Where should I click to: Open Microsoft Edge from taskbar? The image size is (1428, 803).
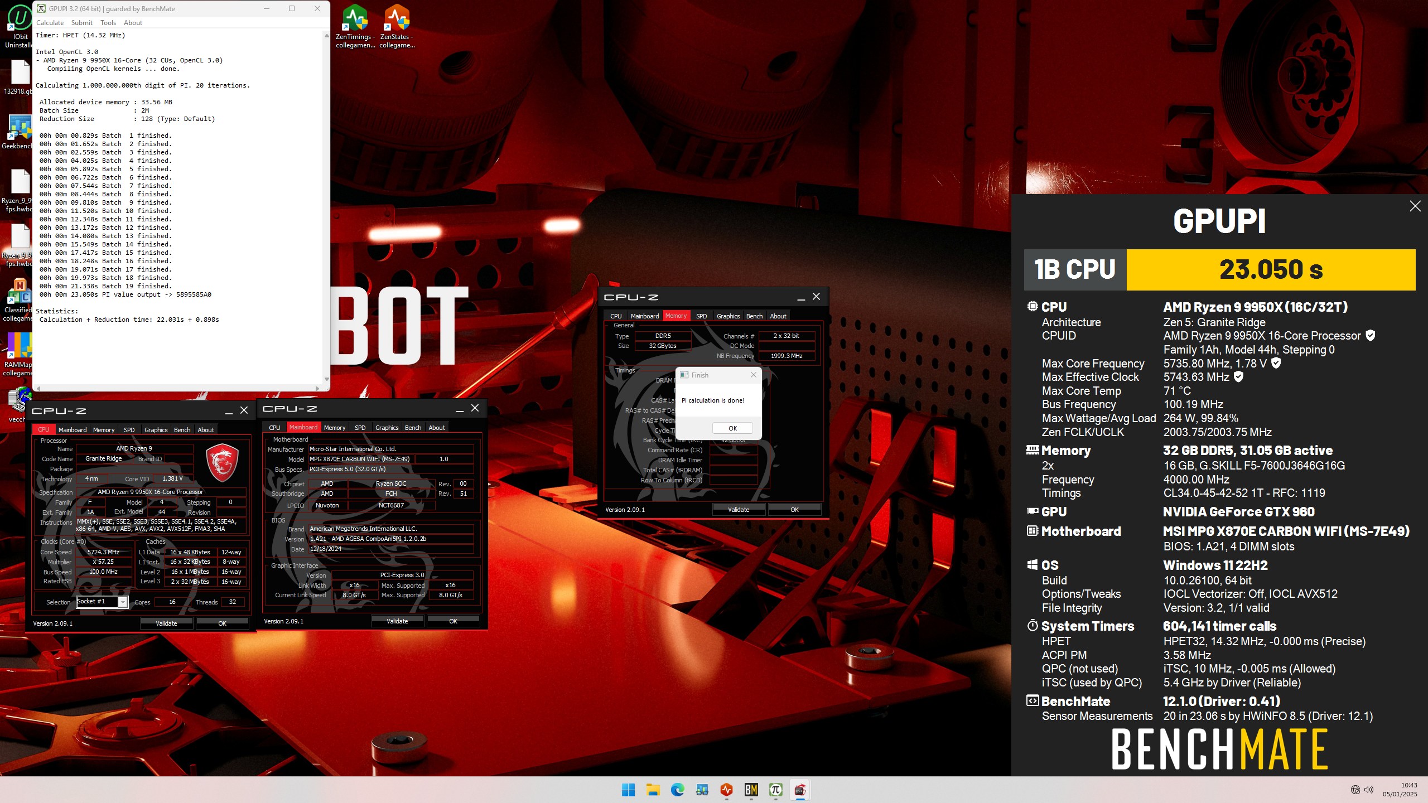click(x=677, y=790)
